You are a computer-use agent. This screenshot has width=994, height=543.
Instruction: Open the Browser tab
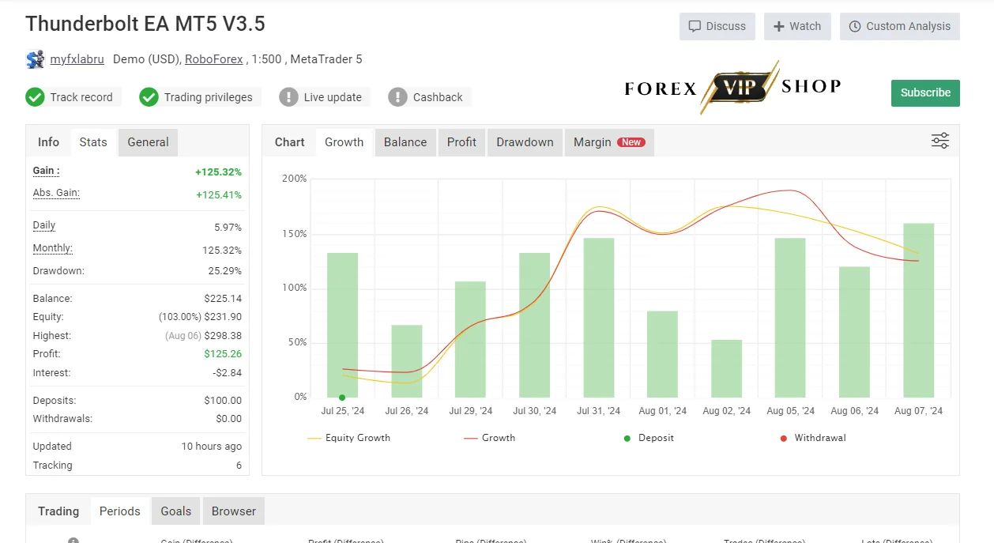point(234,511)
